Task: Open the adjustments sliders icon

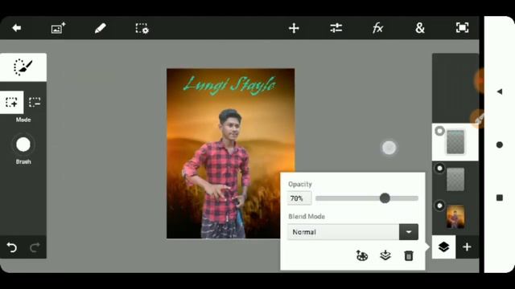Action: click(x=336, y=28)
